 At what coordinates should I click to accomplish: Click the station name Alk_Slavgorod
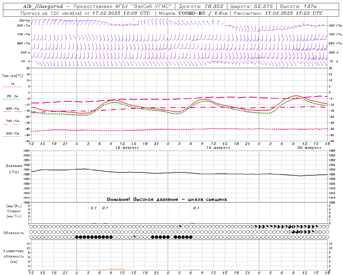pos(43,6)
